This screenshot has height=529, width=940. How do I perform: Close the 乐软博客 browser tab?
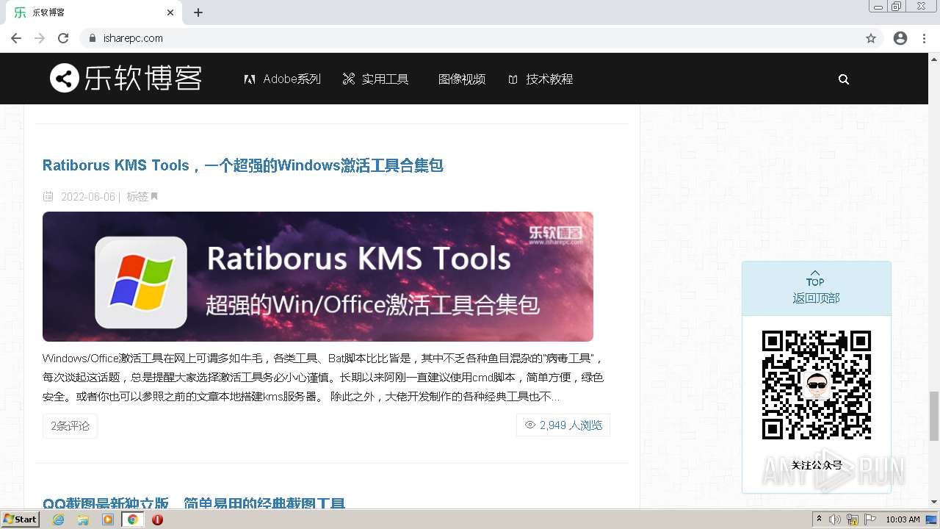pos(170,12)
